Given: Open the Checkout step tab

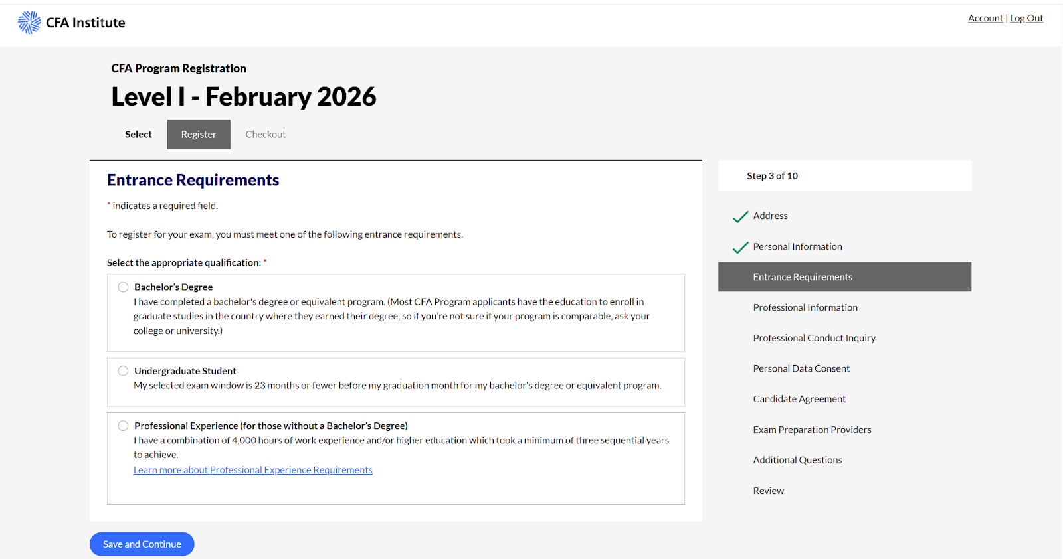Looking at the screenshot, I should [266, 134].
